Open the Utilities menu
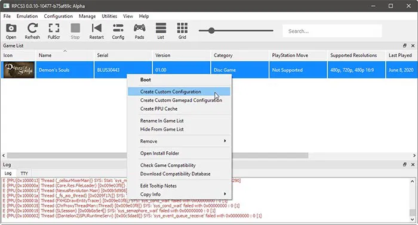 pyautogui.click(x=109, y=16)
